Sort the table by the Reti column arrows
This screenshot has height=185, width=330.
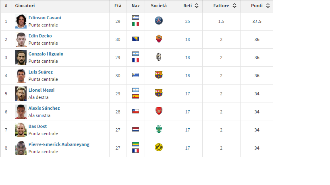(x=197, y=6)
